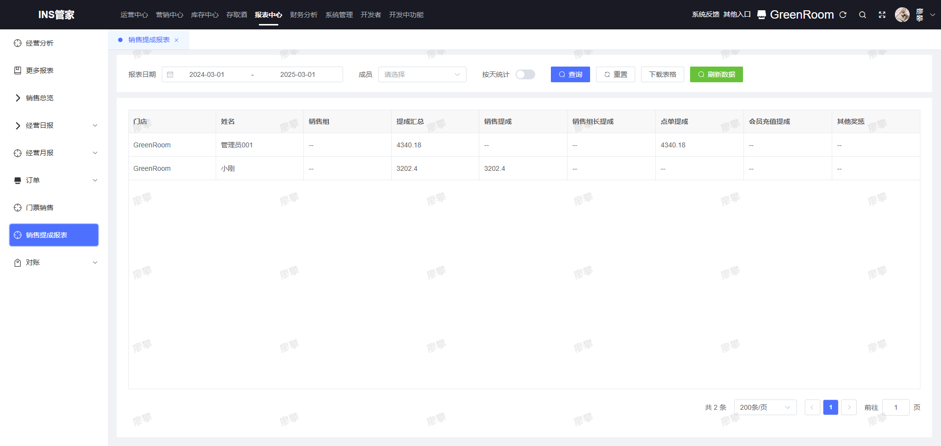The height and width of the screenshot is (446, 941).
Task: Toggle the 按天统计 switch
Action: point(525,74)
